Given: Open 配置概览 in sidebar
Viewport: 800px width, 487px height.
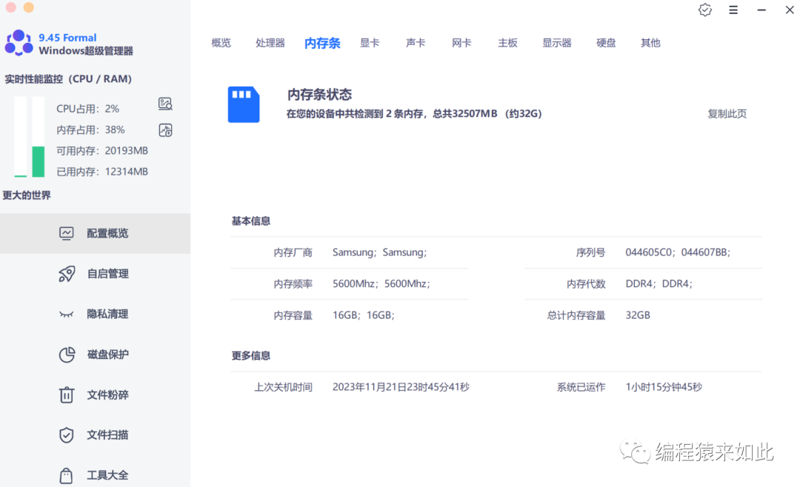Looking at the screenshot, I should [95, 234].
